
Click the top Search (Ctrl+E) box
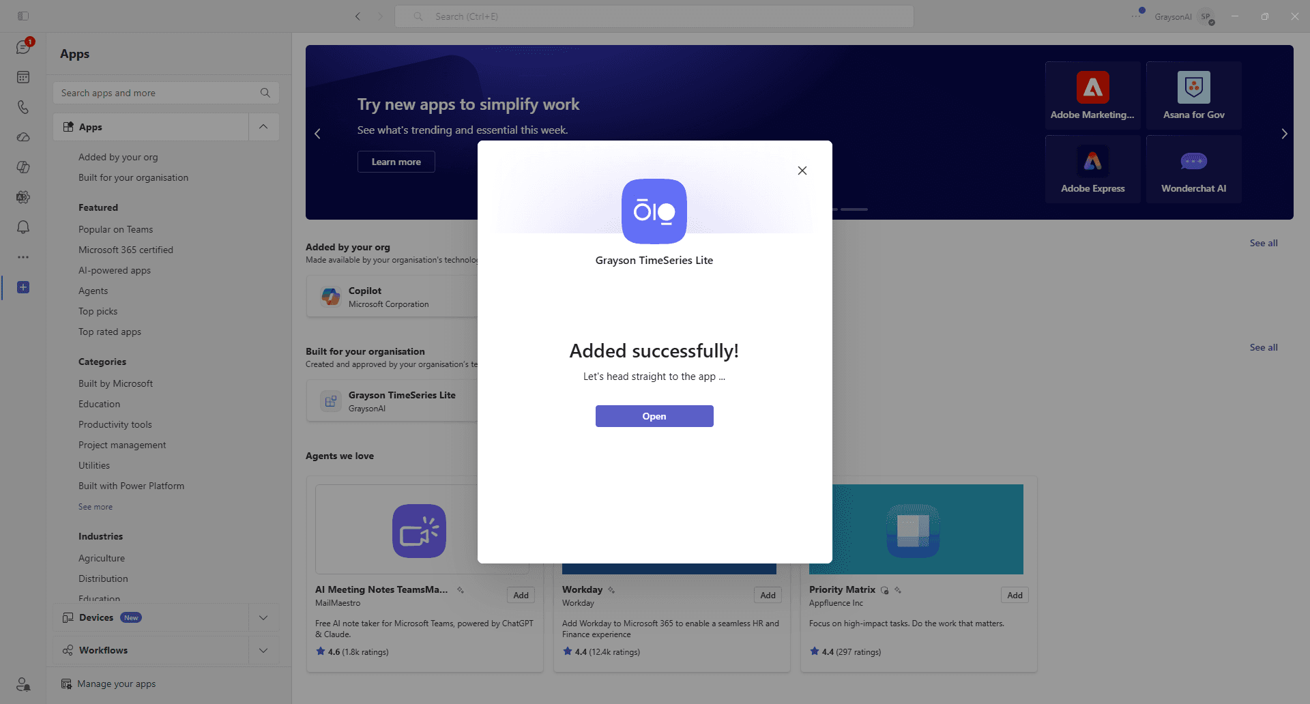[x=654, y=16]
